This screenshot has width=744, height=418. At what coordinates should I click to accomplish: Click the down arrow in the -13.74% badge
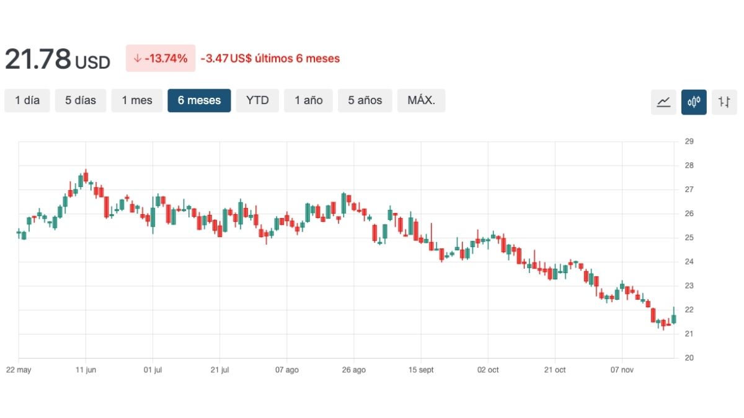(x=137, y=58)
